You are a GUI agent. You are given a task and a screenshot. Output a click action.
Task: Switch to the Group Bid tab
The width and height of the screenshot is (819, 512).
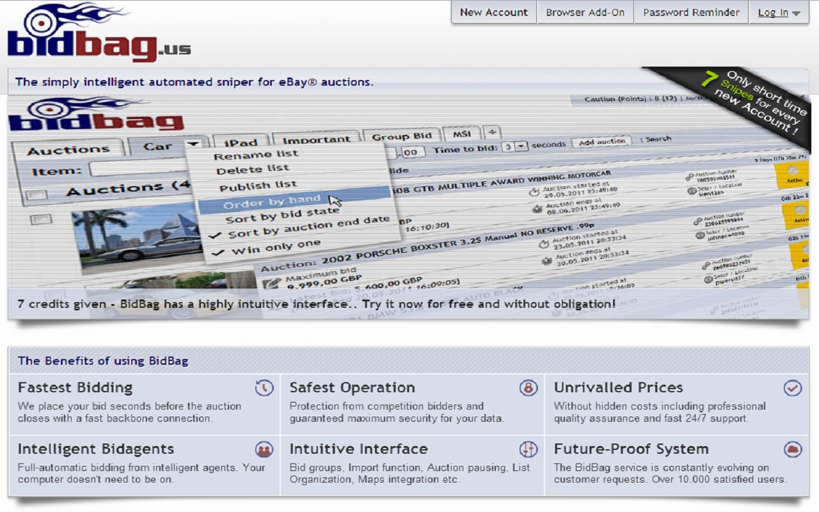(x=402, y=136)
